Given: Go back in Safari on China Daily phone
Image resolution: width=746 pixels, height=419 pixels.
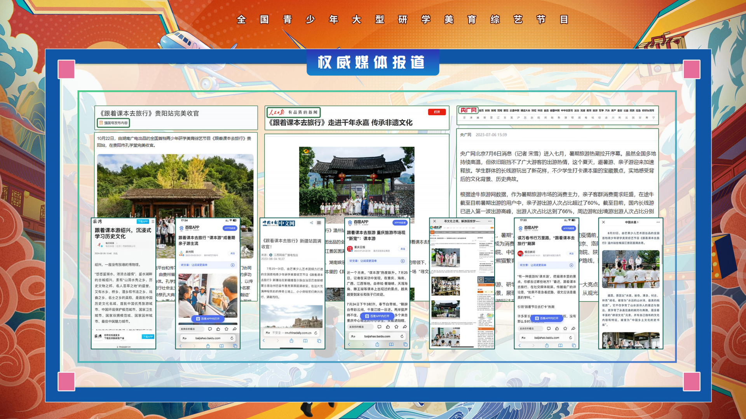Looking at the screenshot, I should point(264,341).
